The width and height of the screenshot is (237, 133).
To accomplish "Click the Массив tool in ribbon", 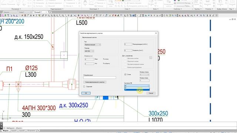I will click(x=68, y=6).
